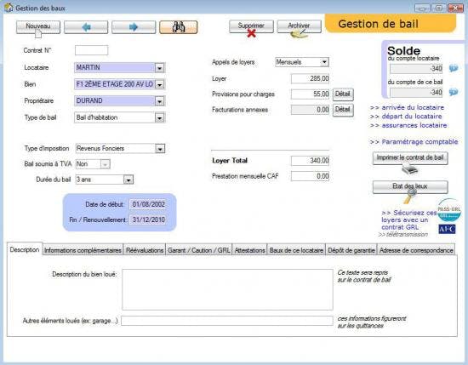
Task: Click the lease account balance field
Action: (x=416, y=93)
